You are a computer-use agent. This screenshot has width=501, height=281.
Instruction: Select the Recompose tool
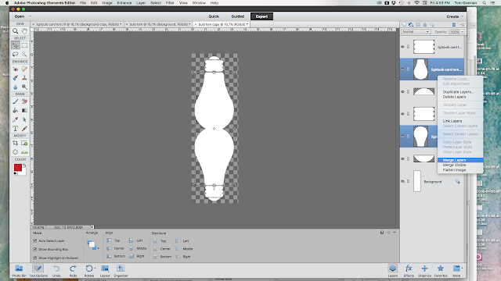pyautogui.click(x=24, y=143)
